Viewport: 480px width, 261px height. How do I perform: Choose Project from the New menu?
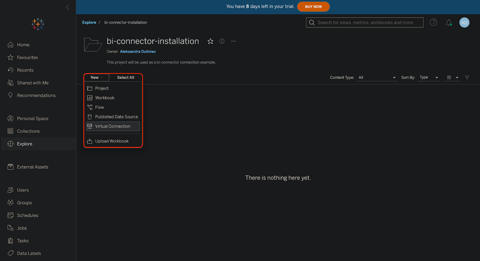coord(113,88)
